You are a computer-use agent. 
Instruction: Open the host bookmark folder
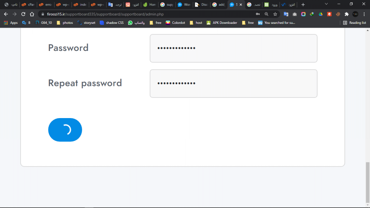pyautogui.click(x=196, y=23)
